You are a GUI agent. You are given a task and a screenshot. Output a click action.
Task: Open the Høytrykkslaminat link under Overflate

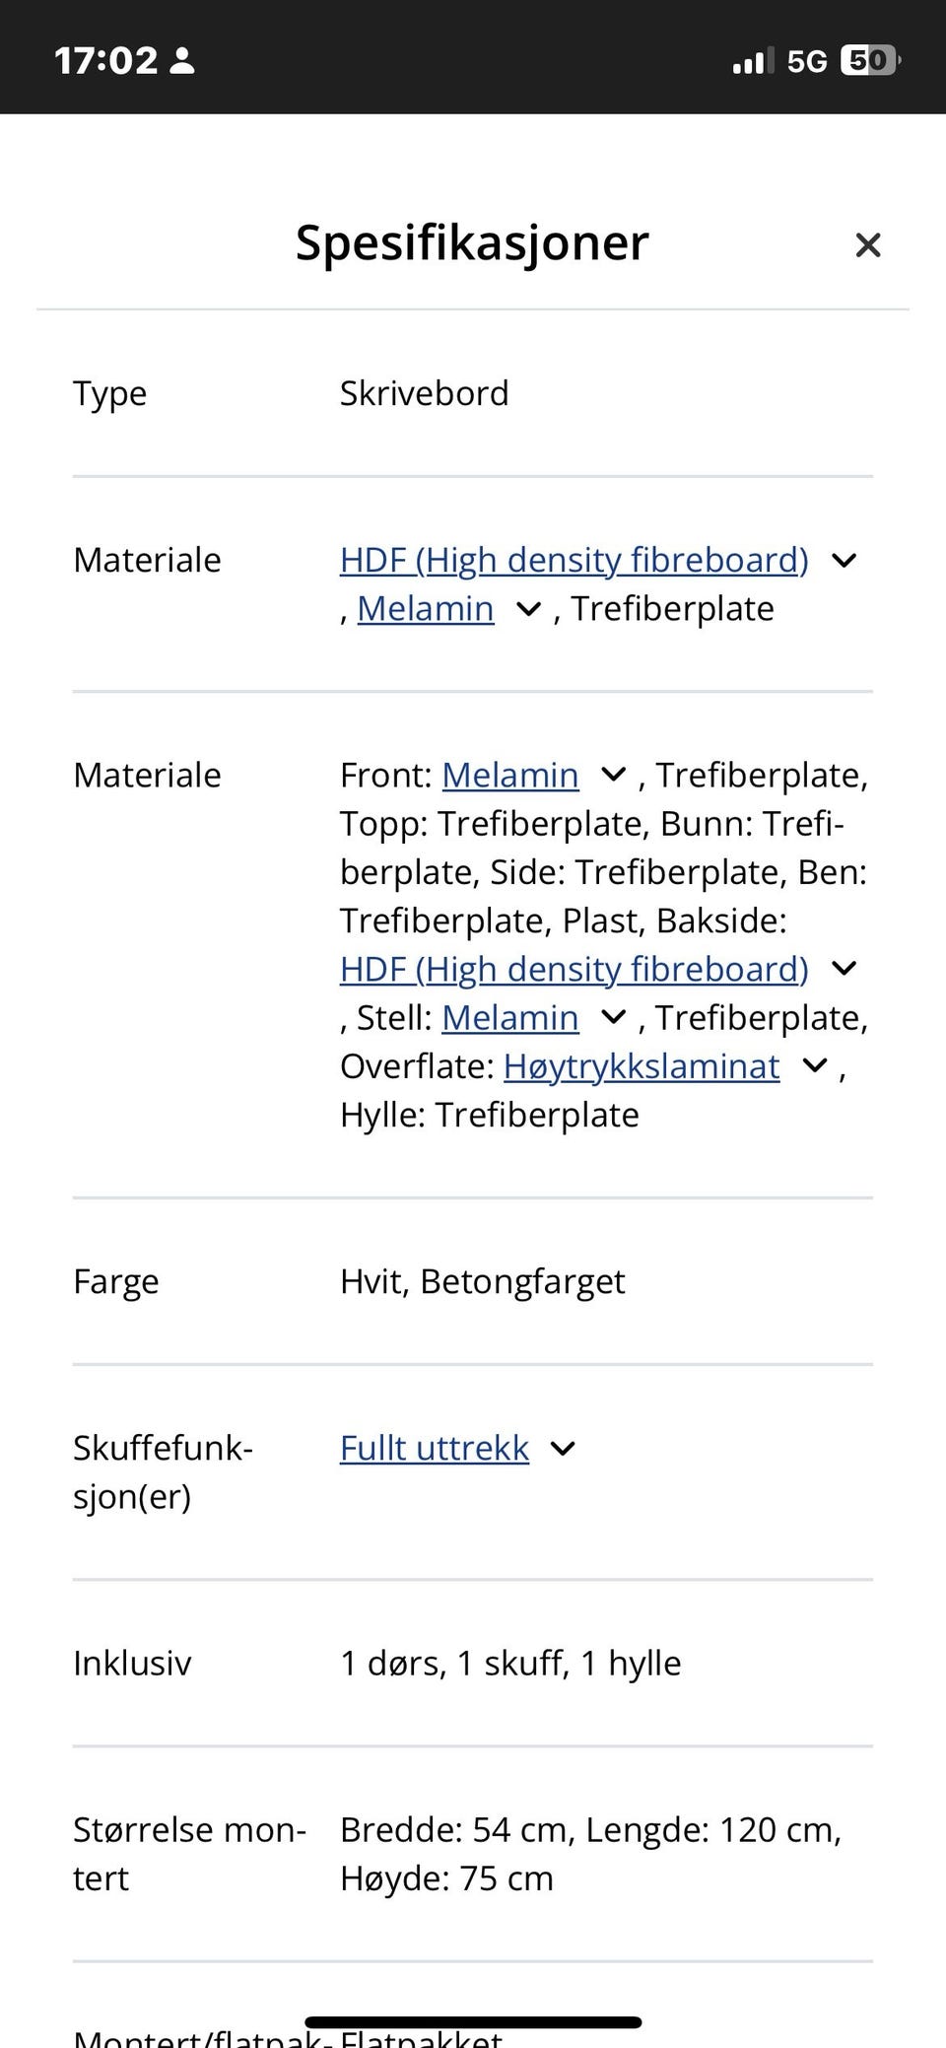[641, 1065]
